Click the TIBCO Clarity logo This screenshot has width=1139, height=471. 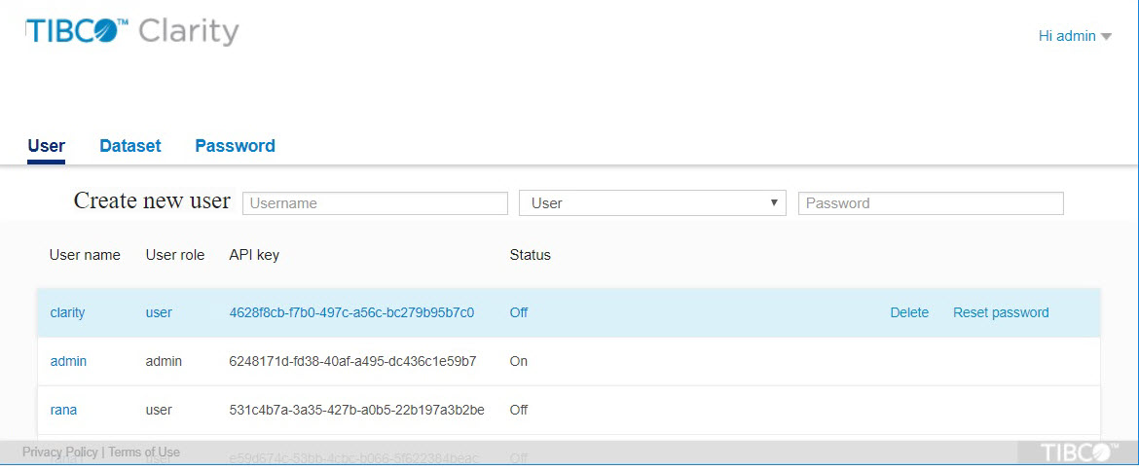[132, 32]
